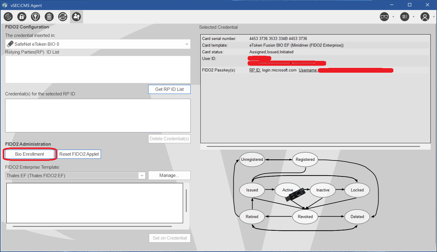Select the Issued state node
The image size is (437, 252).
252,190
